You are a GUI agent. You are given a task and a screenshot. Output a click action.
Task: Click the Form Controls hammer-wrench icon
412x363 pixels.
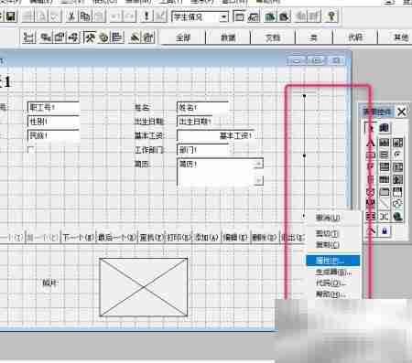point(90,37)
